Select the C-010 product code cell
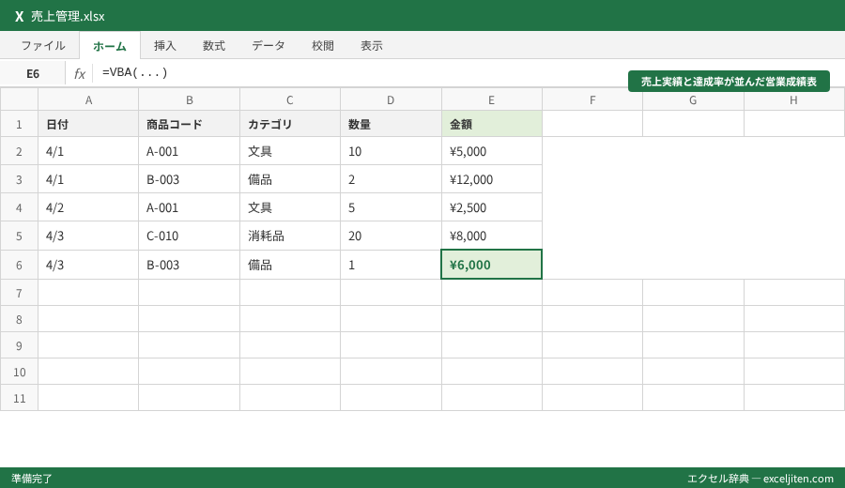 (189, 236)
